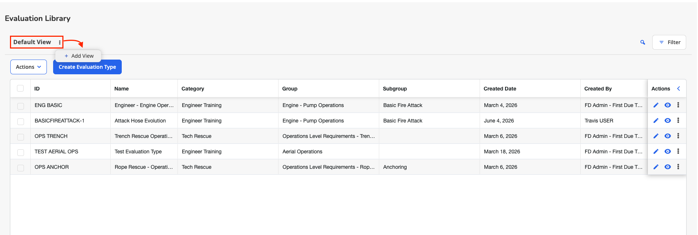Edit OPS TRENCH using the pencil icon
This screenshot has height=235, width=698.
tap(656, 136)
